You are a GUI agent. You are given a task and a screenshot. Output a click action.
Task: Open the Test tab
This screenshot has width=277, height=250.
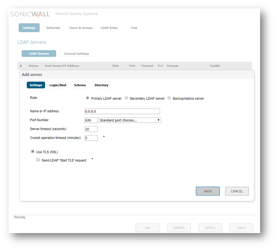click(x=134, y=28)
